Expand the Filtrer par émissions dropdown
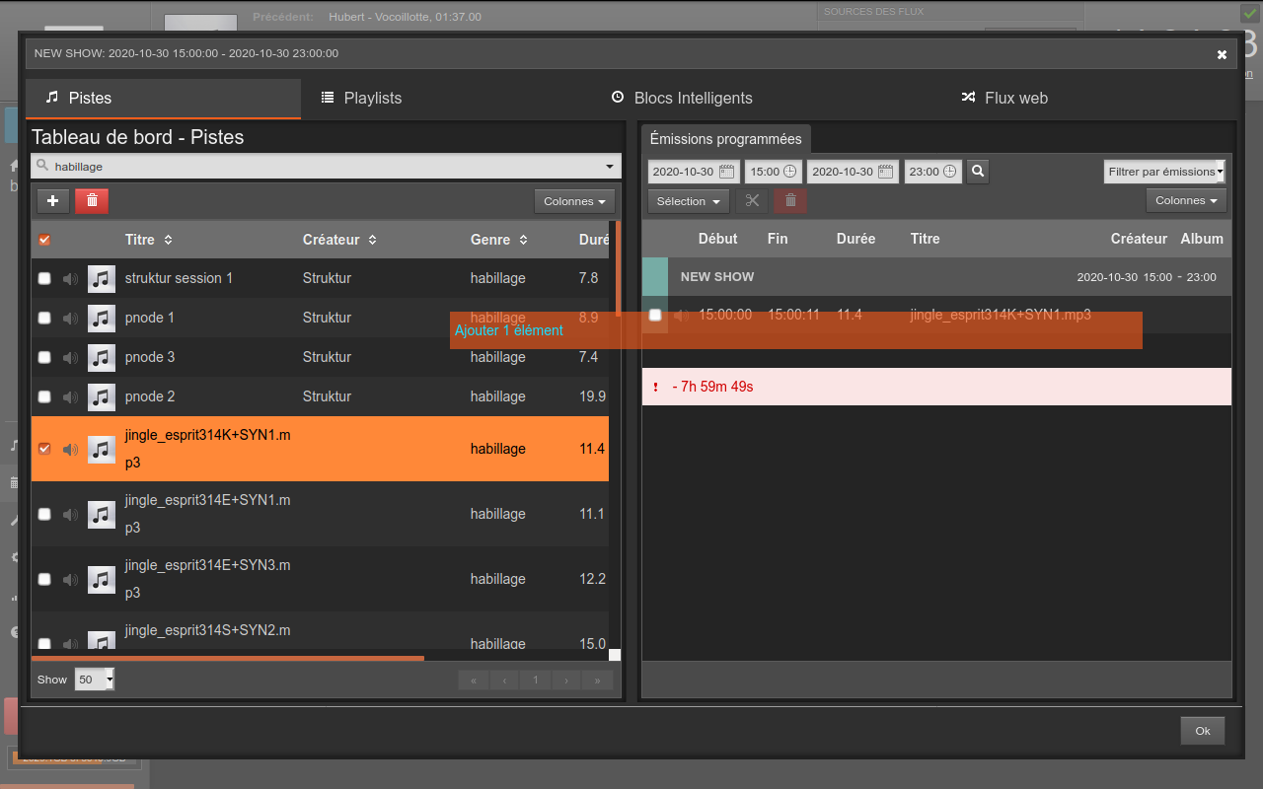 (1164, 172)
